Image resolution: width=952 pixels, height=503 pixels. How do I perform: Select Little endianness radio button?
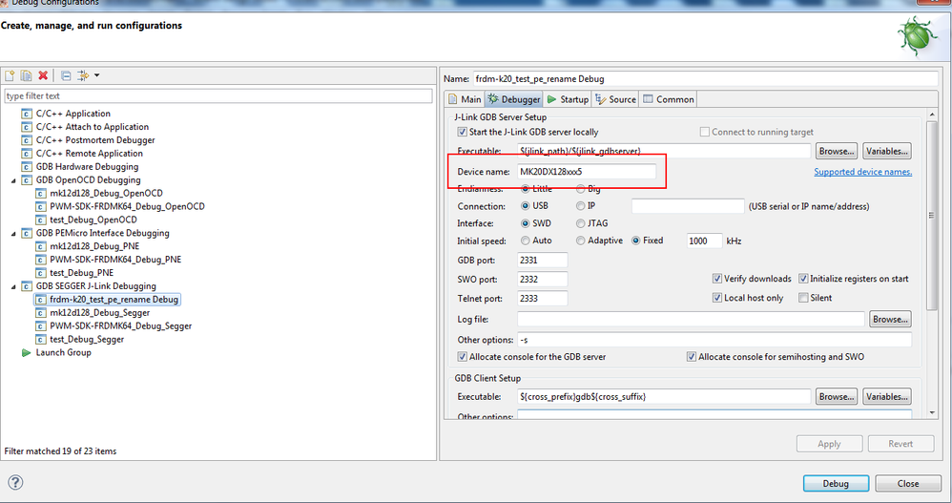pos(526,189)
